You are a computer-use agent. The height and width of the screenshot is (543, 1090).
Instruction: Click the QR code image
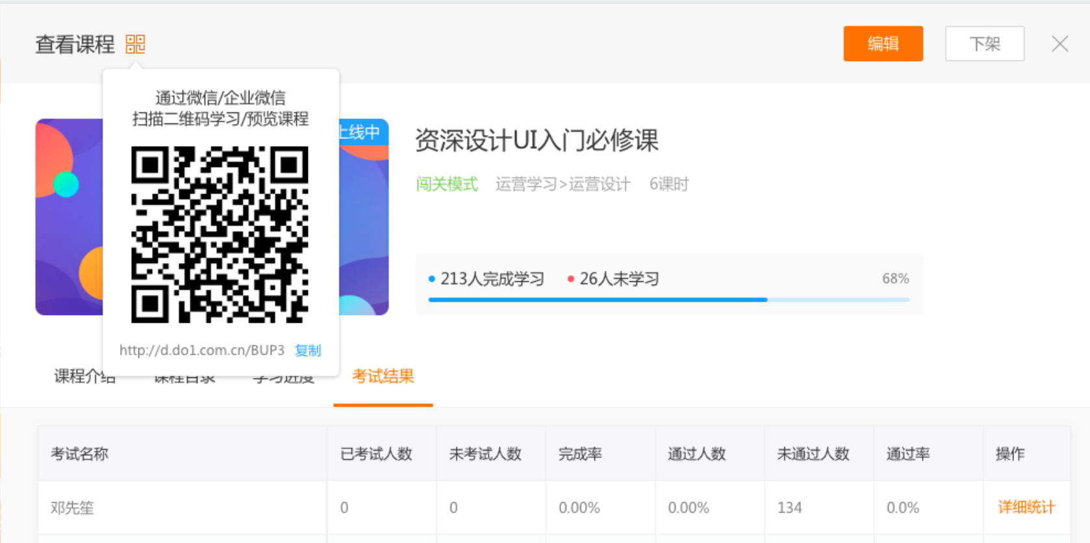220,234
